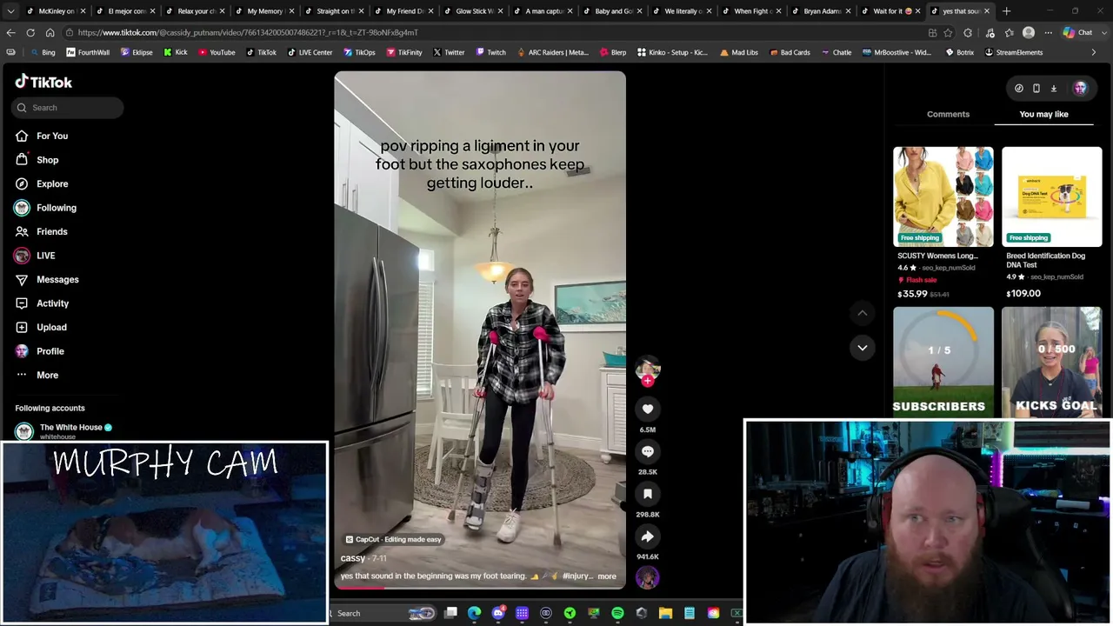Show more bookmarks with the chevron
The width and height of the screenshot is (1113, 626).
pyautogui.click(x=1094, y=52)
